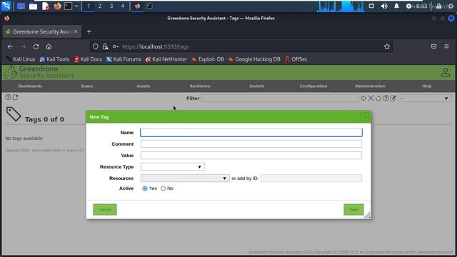
Task: Click the Firefox back arrow
Action: click(x=11, y=46)
